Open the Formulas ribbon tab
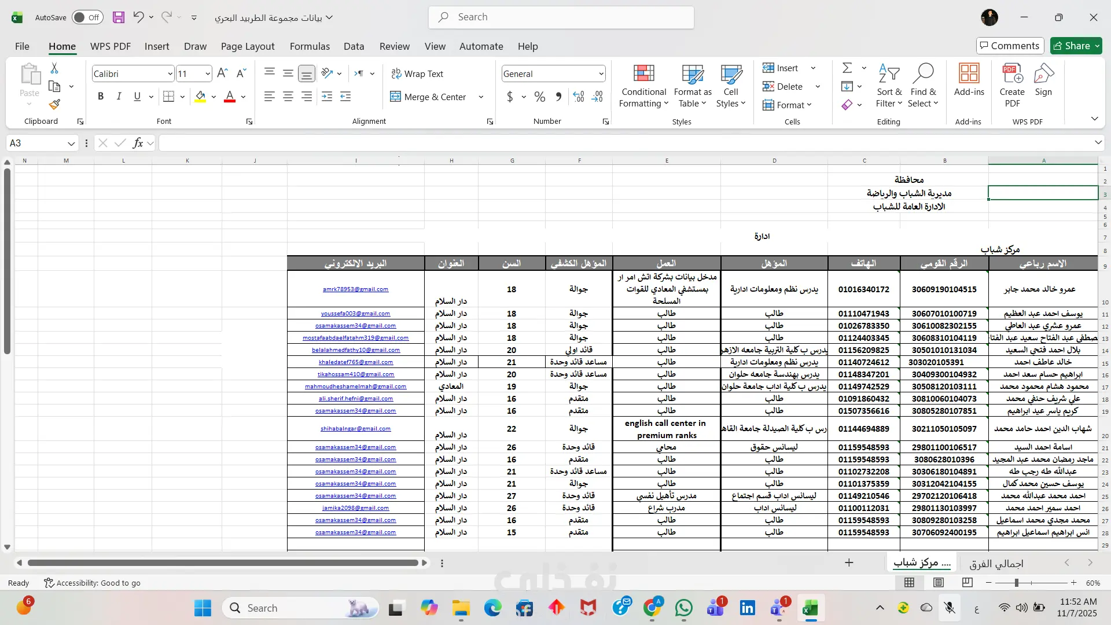This screenshot has height=625, width=1111. point(310,46)
